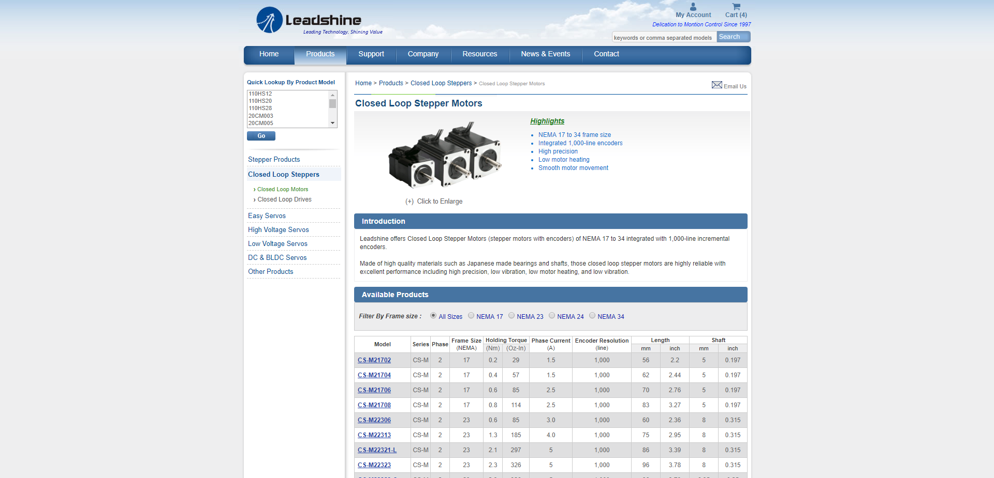Click the Encoder Resolution column header
The image size is (994, 478).
(x=602, y=344)
